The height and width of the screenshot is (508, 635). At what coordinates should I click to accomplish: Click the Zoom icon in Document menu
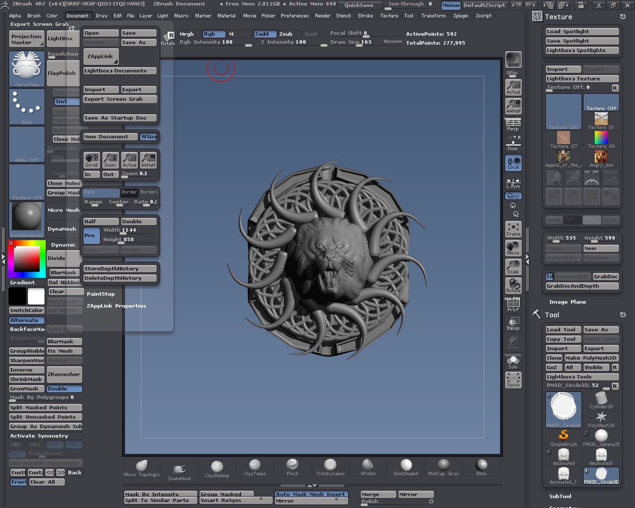pos(110,160)
